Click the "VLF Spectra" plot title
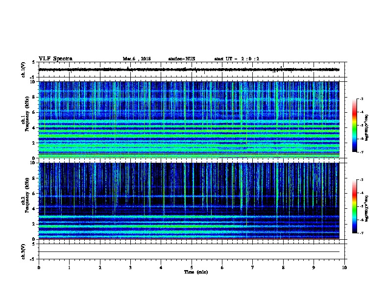Screen dimensions: 388x300 [55, 59]
